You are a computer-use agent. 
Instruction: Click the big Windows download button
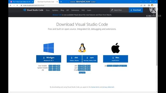49,59
